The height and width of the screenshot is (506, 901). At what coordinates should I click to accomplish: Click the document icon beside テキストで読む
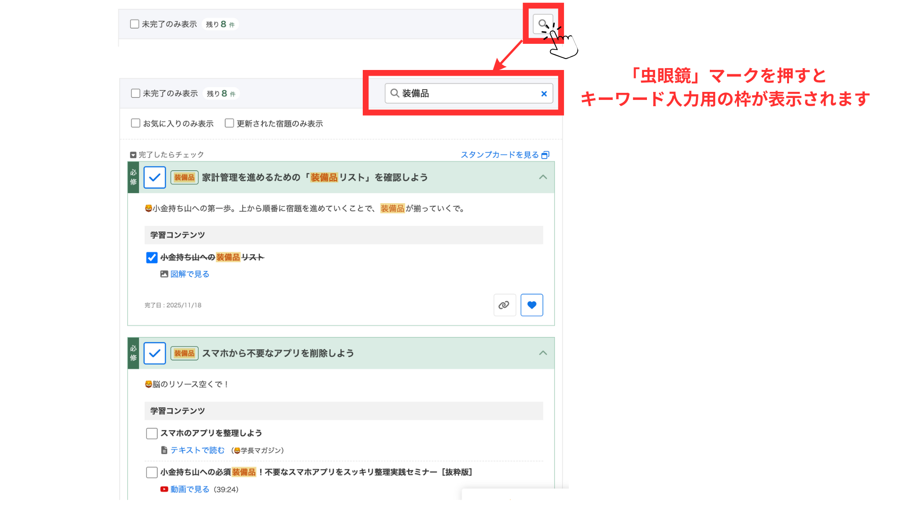(x=164, y=450)
